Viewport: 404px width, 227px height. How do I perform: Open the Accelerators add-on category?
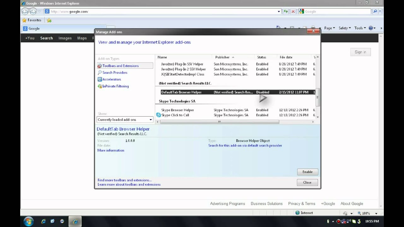pyautogui.click(x=111, y=79)
